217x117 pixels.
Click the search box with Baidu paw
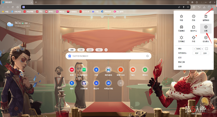108,56
